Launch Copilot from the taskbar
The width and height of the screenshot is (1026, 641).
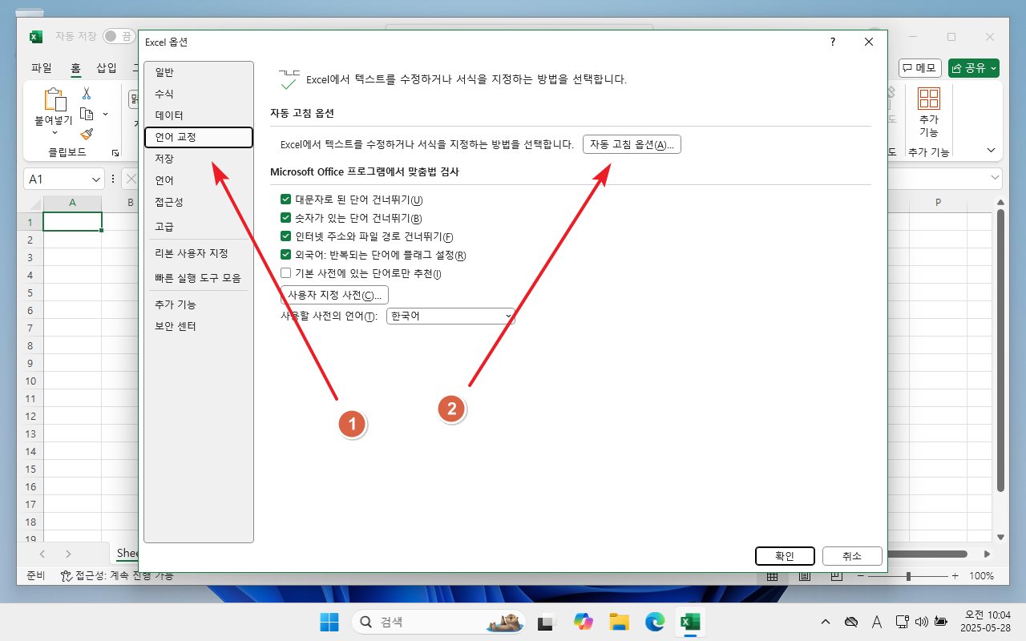(584, 622)
